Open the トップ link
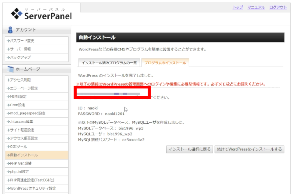The image size is (296, 194). [238, 8]
